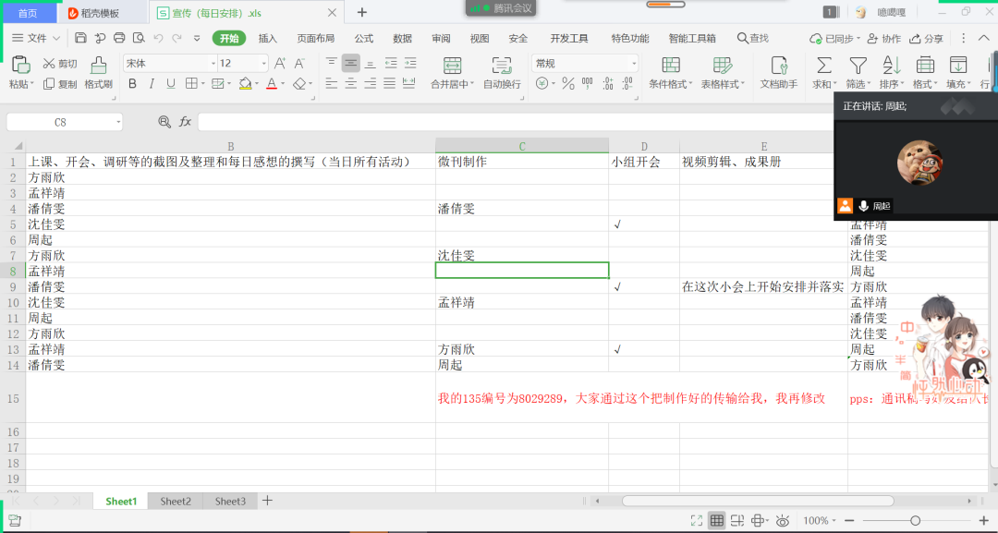This screenshot has height=533, width=998.
Task: Click the Paste (粘贴) clipboard icon
Action: click(x=20, y=65)
